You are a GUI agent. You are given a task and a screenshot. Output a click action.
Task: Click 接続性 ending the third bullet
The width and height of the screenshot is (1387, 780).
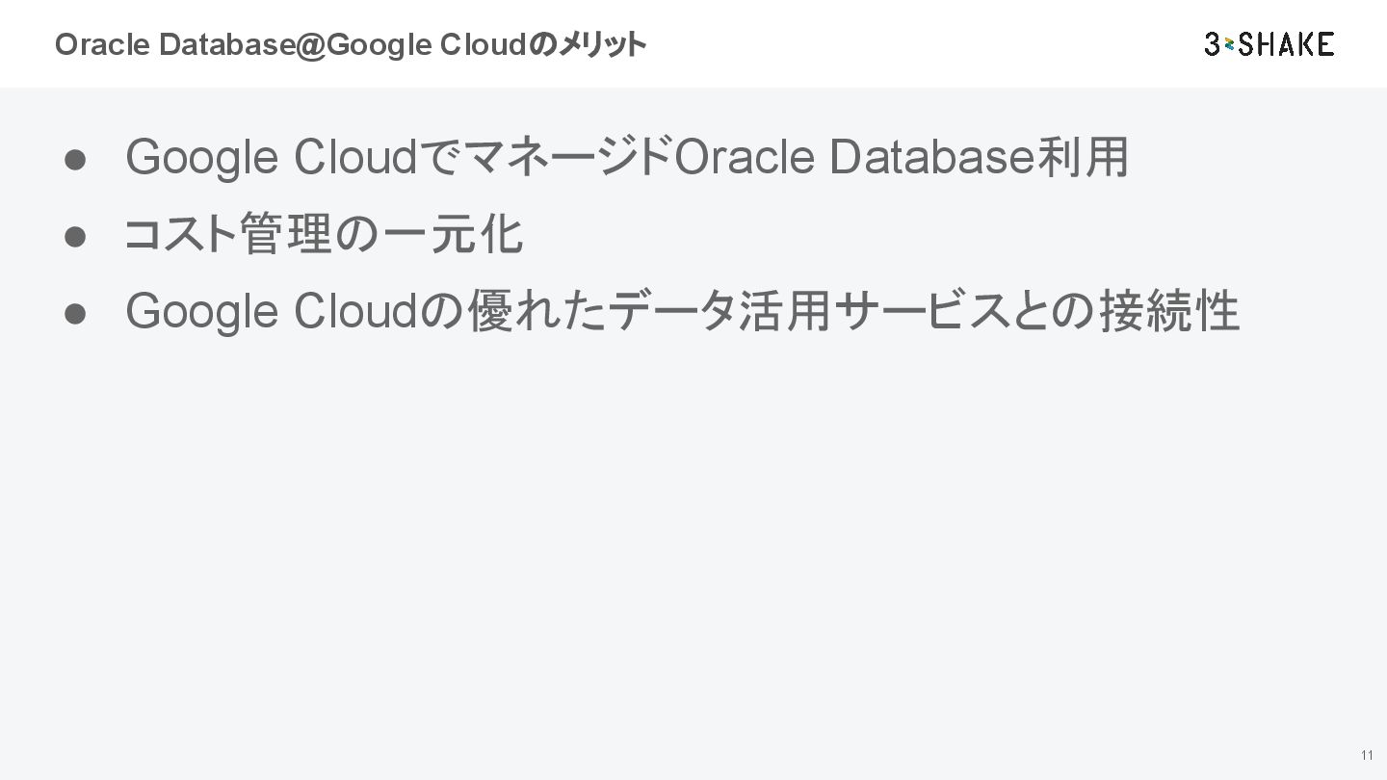[x=1168, y=312]
